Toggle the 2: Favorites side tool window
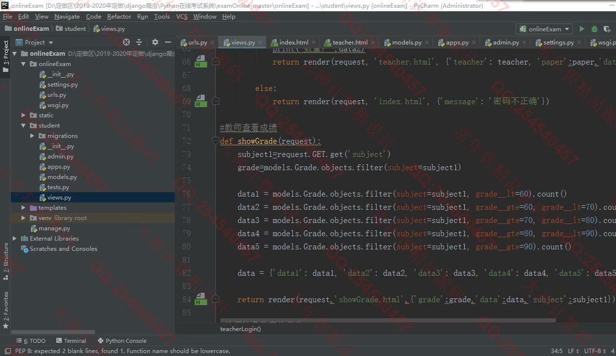This screenshot has width=616, height=356. [5, 310]
